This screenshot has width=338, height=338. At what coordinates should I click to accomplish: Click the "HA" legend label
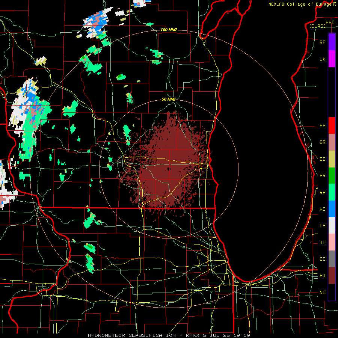click(x=322, y=126)
